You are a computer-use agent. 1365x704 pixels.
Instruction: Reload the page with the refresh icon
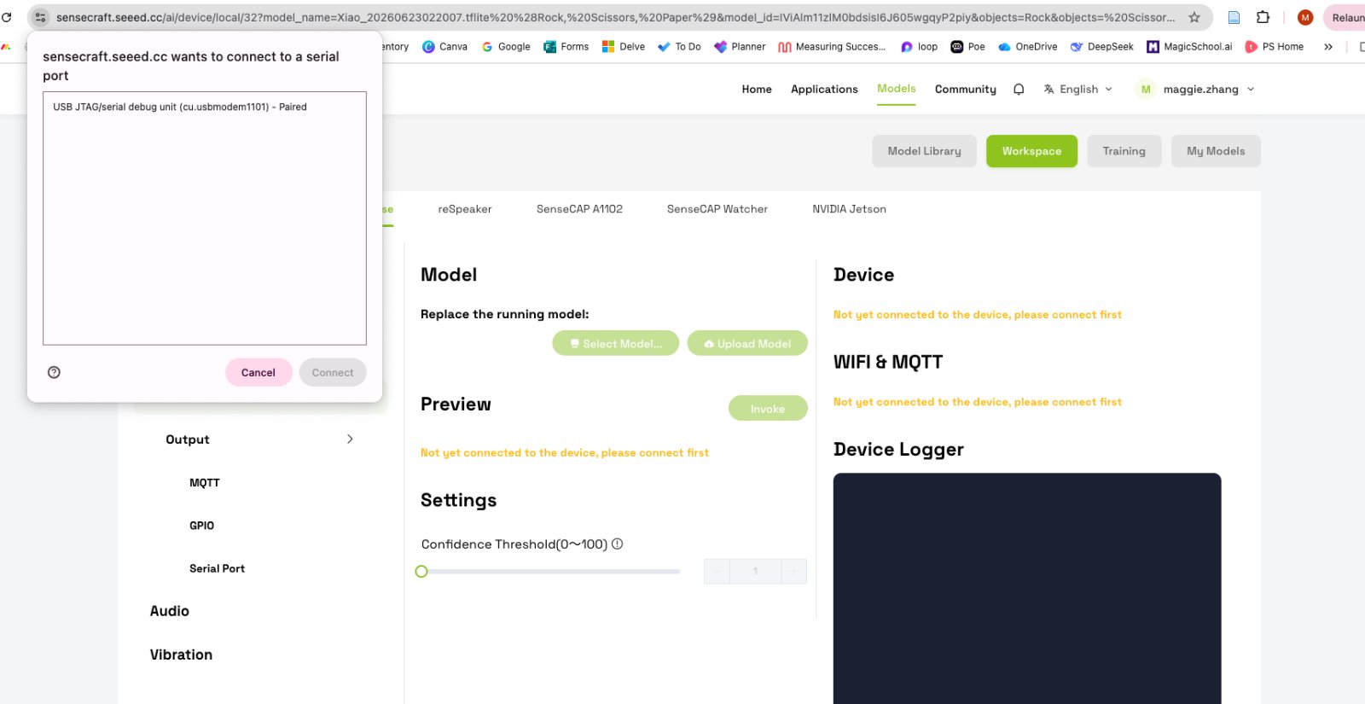pyautogui.click(x=7, y=17)
